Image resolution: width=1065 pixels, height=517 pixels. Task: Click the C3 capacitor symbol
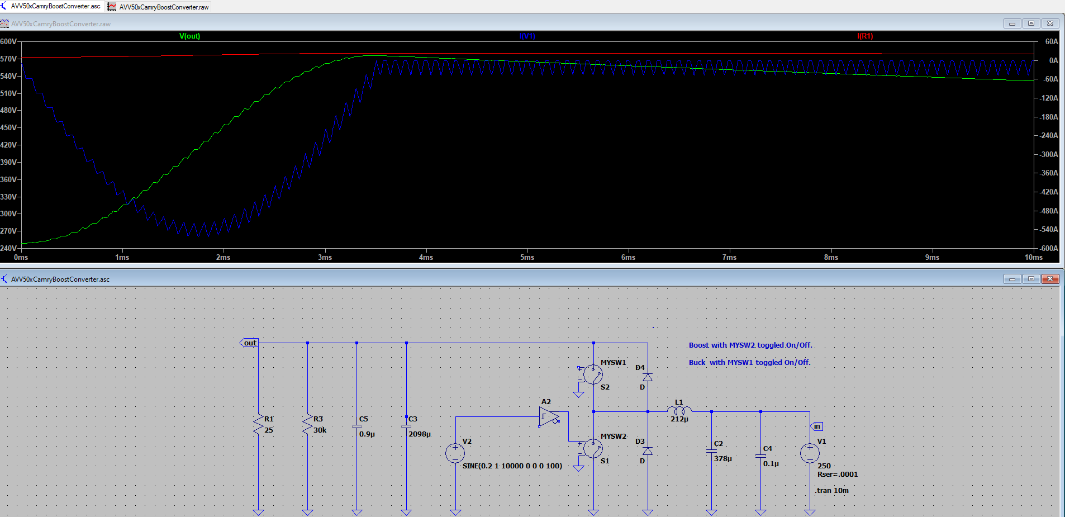pos(406,426)
